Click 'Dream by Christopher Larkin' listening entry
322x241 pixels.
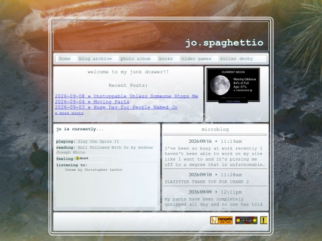94,170
